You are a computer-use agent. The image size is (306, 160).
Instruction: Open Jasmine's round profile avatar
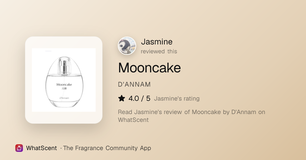(127, 46)
